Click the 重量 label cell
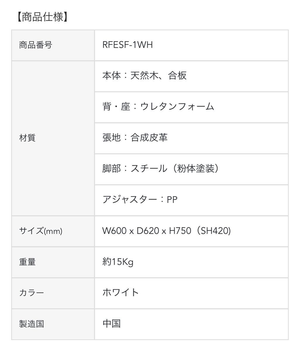Viewport: 300px width, 350px height. coord(27,262)
